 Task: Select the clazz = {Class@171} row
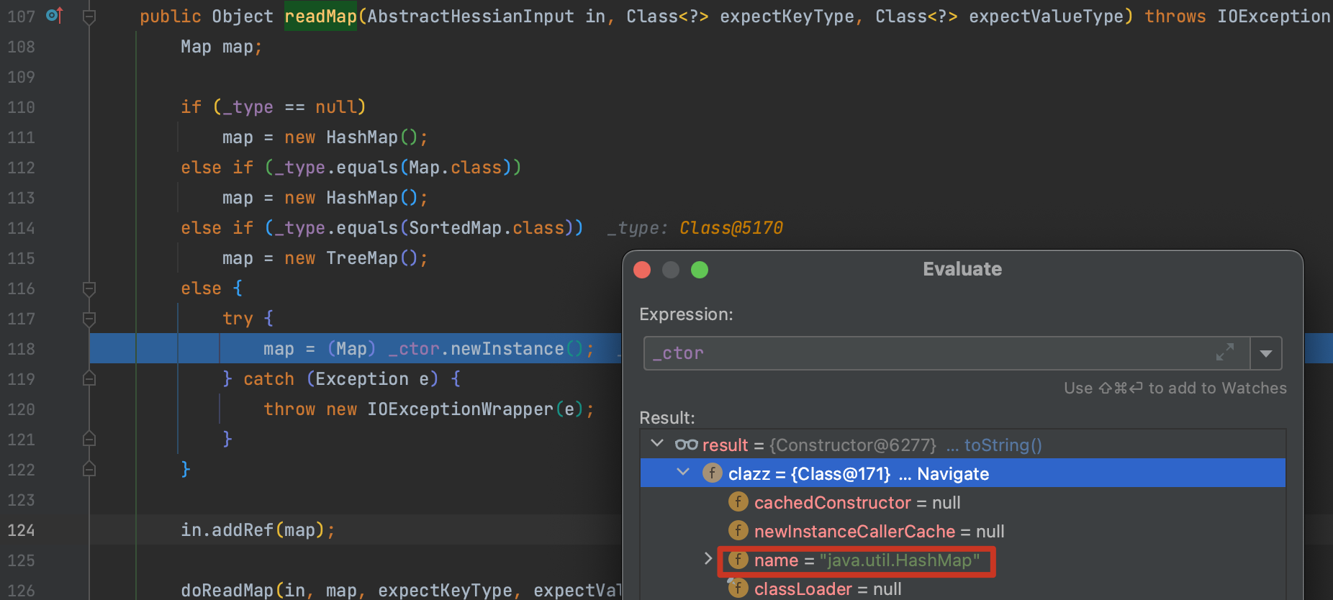pos(962,473)
